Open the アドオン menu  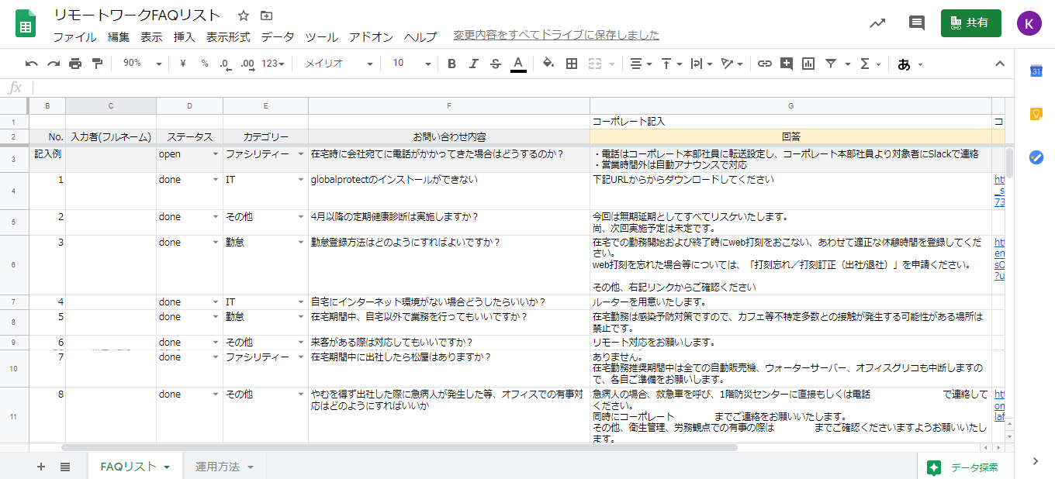pos(371,36)
